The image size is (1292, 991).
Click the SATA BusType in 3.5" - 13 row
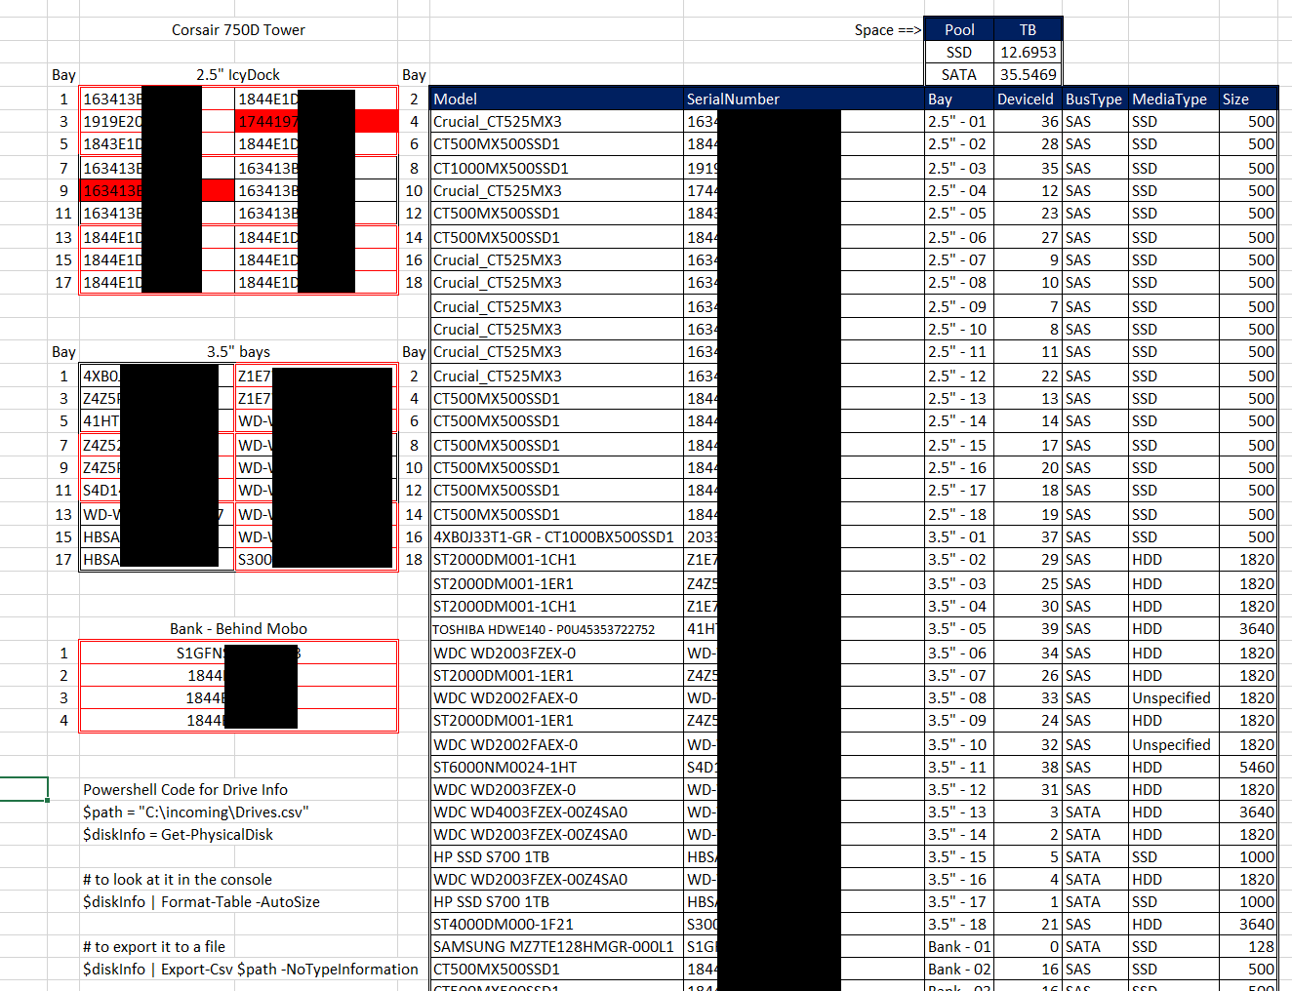point(1095,813)
